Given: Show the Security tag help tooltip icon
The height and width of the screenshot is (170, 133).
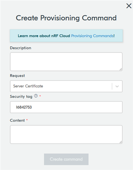Looking at the screenshot, I should (x=36, y=96).
